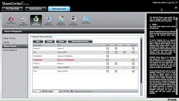
Task: Open dropdown arrow next to Log out
Action: coord(177,3)
